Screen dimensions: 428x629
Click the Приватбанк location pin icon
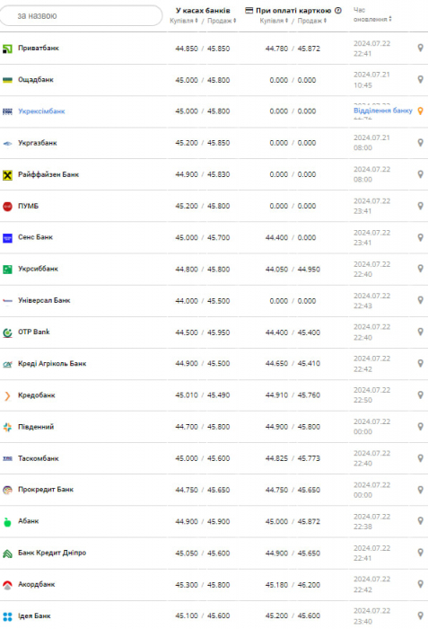421,49
